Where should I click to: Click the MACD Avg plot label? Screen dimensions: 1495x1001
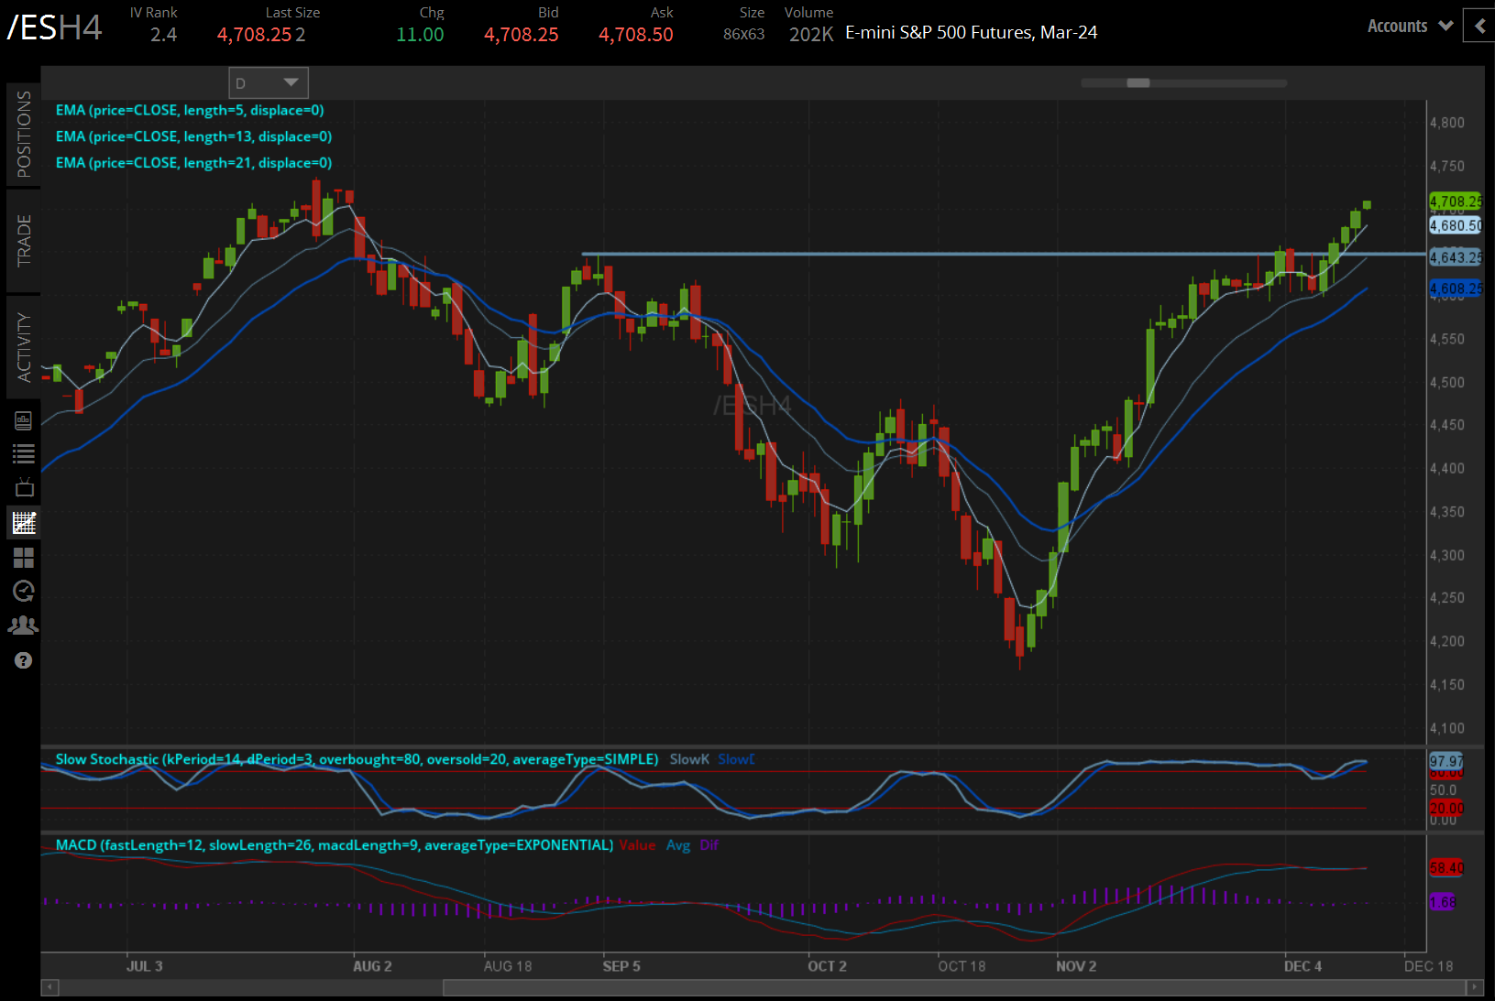678,845
